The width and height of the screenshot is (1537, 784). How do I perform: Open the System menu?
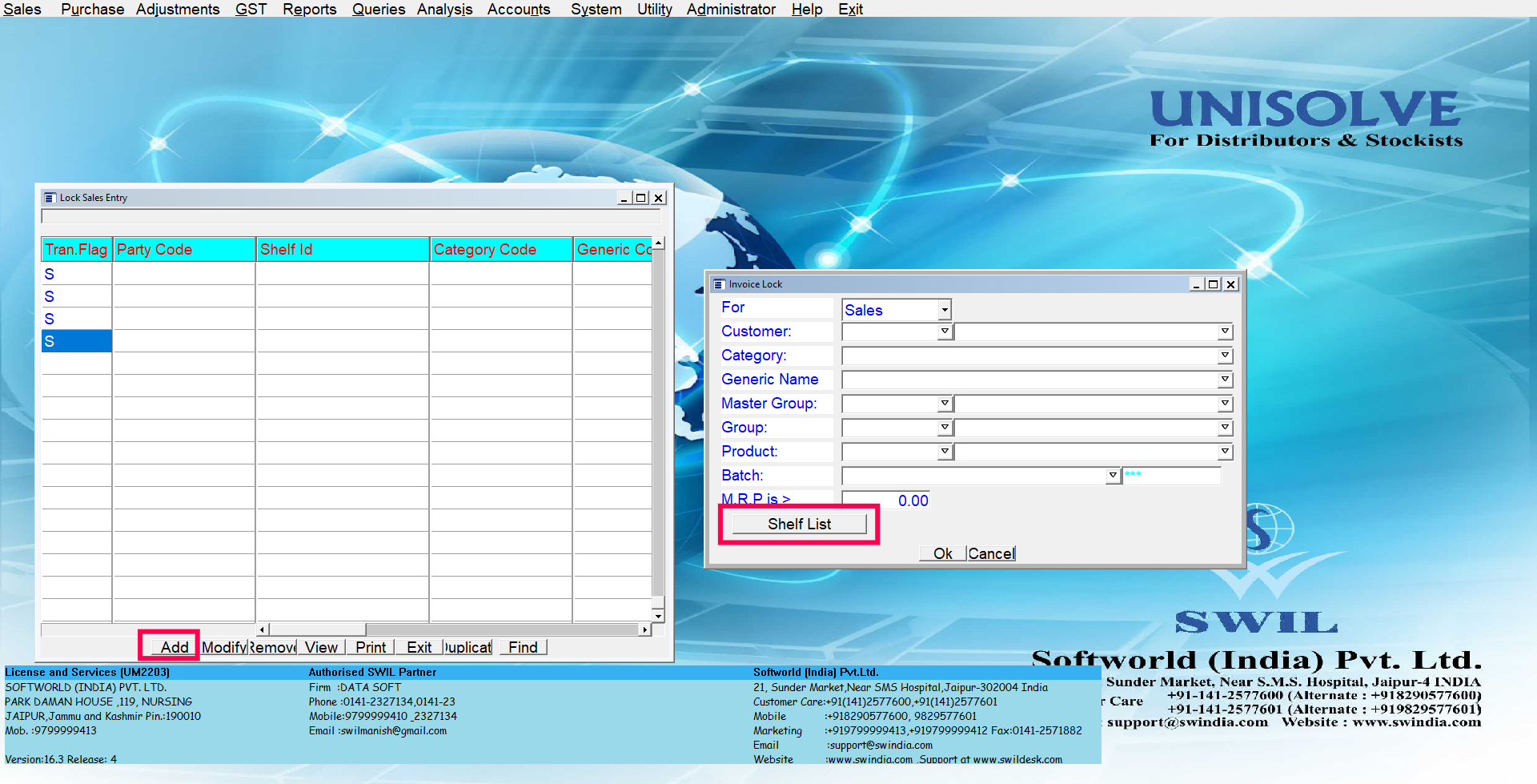click(x=596, y=9)
